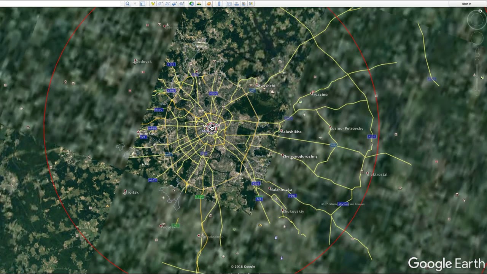Click the Mytishchi place label

266,86
